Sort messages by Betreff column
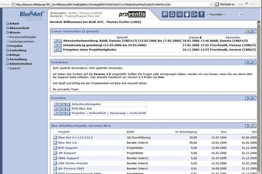Screen dimensions: 262x174 122,37
